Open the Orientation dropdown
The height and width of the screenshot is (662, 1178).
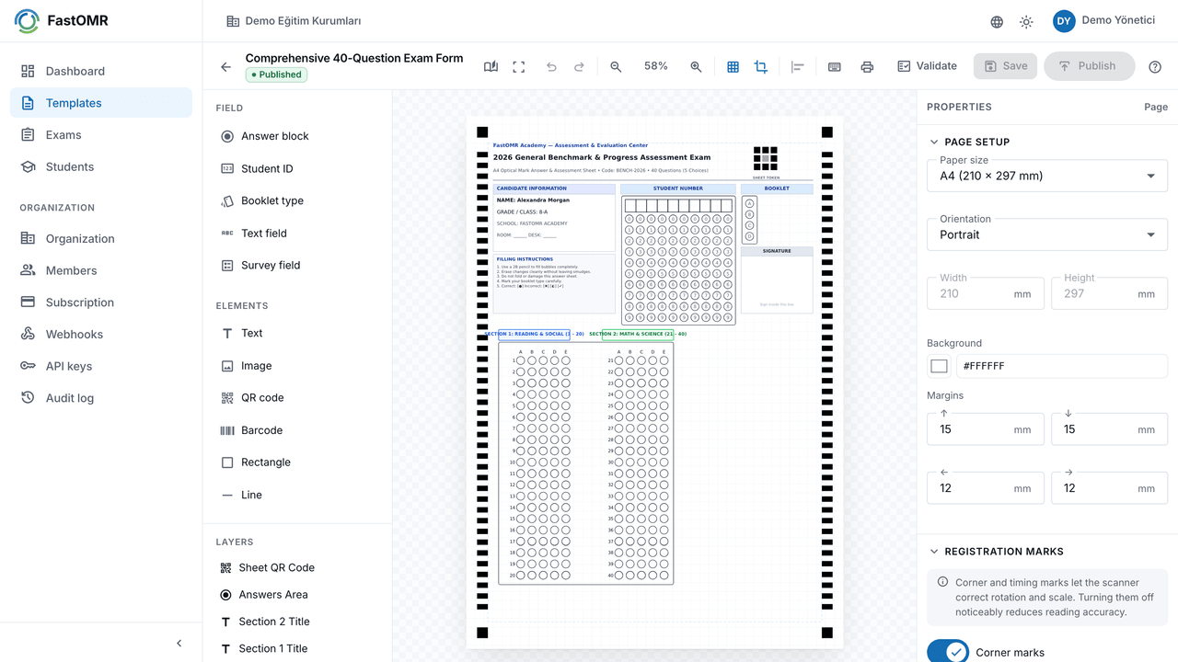1047,234
